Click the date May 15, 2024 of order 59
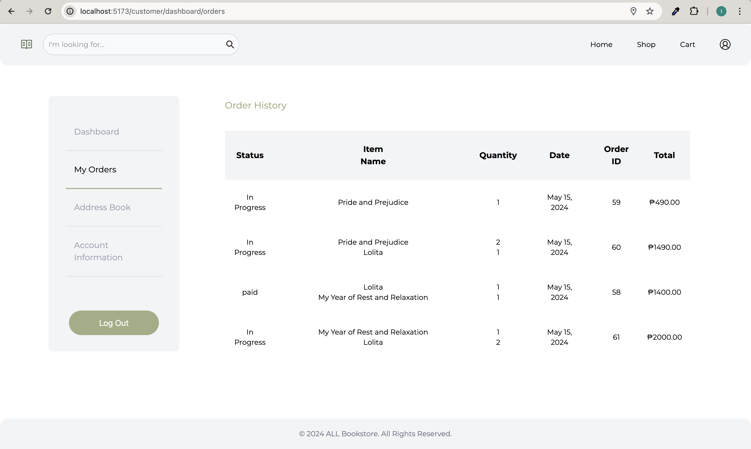The image size is (751, 449). [x=559, y=202]
